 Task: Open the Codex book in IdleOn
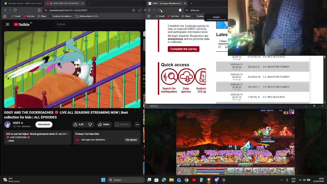pos(264,171)
